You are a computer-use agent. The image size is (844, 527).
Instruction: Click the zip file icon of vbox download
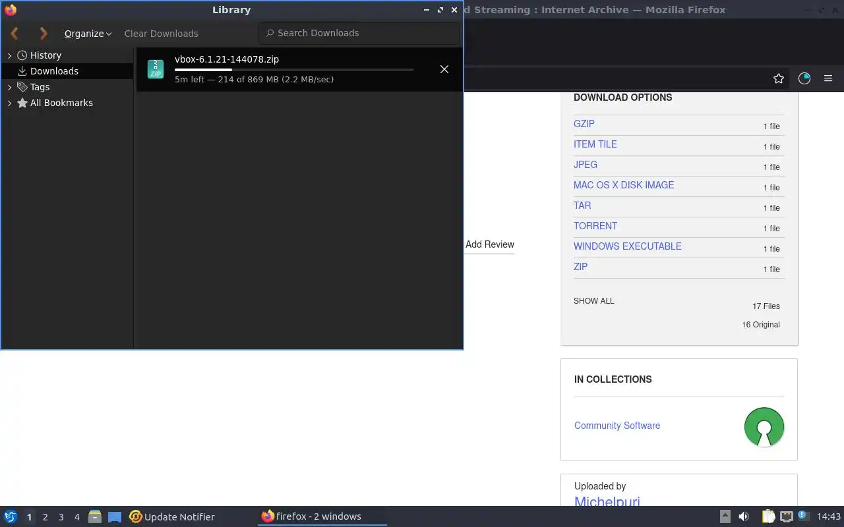(x=156, y=69)
